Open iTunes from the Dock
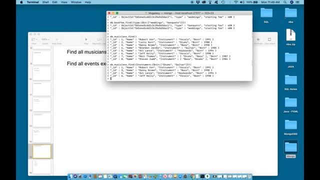 (170, 176)
